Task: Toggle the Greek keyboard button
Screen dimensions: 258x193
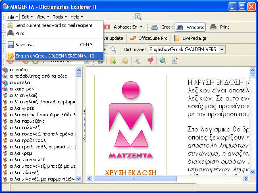Action: tap(162, 27)
